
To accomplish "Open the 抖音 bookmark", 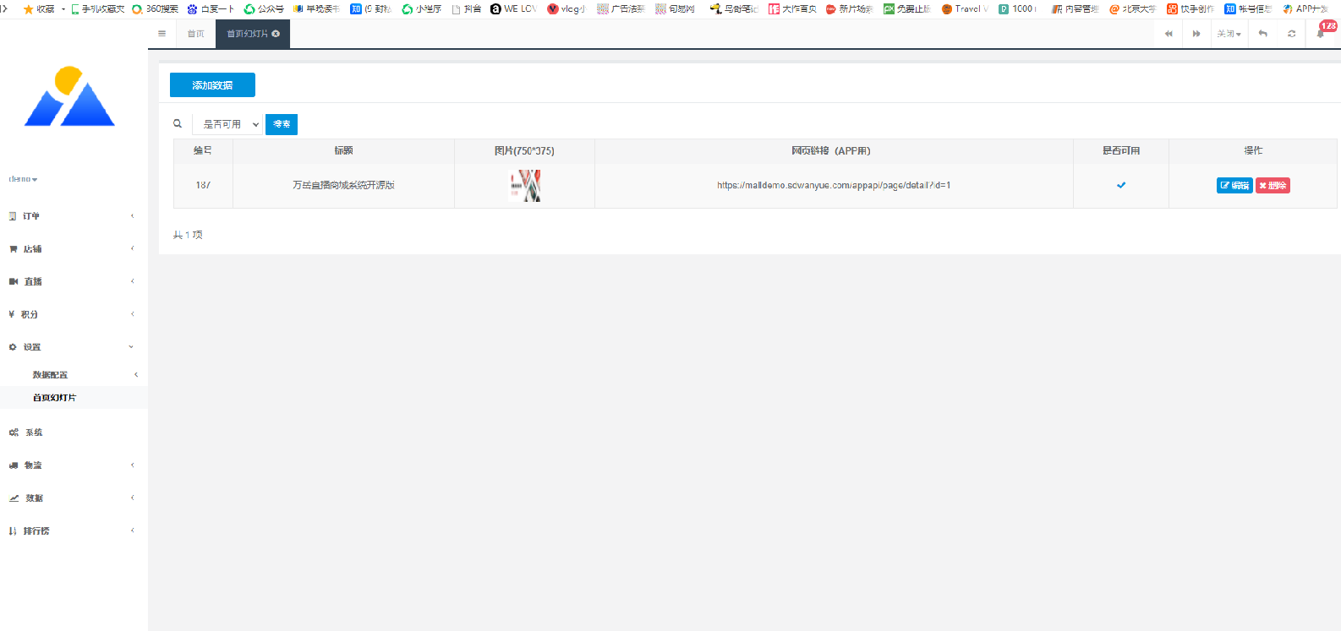I will [x=467, y=8].
